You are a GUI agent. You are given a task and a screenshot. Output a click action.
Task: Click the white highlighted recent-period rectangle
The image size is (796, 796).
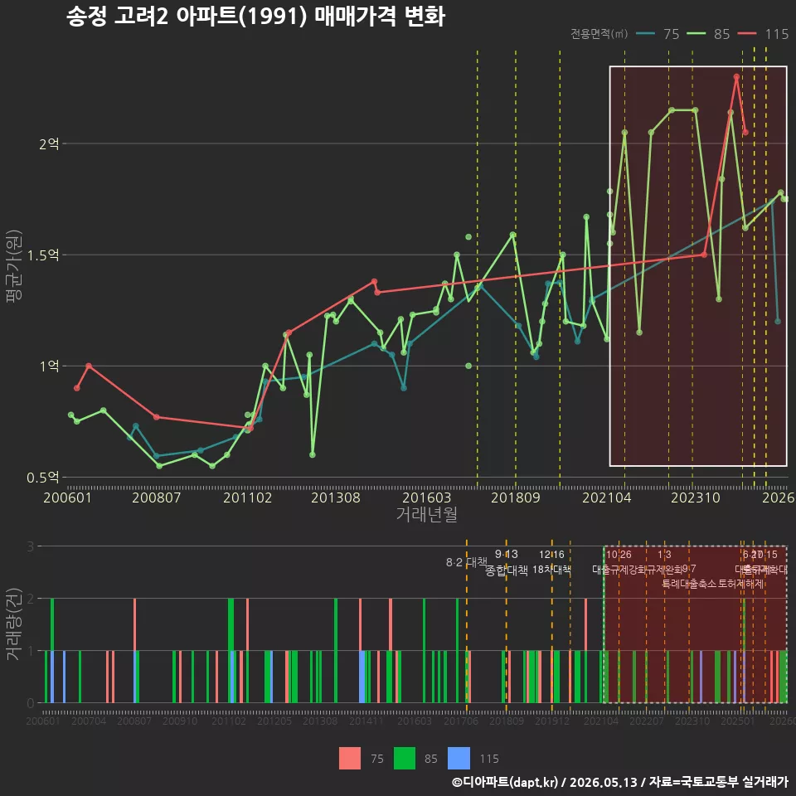pyautogui.click(x=698, y=266)
